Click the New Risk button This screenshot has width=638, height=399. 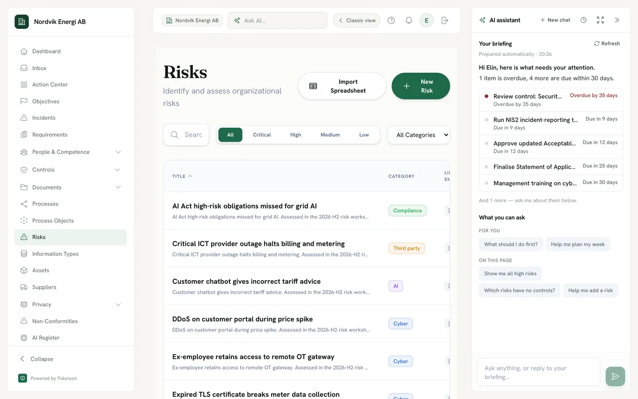pyautogui.click(x=421, y=86)
